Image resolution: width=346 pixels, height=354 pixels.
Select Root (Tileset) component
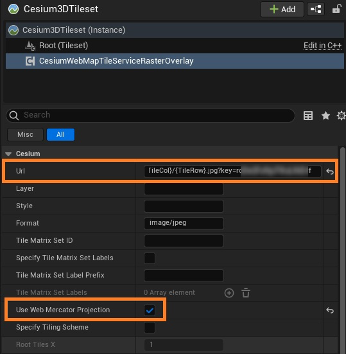(175, 46)
